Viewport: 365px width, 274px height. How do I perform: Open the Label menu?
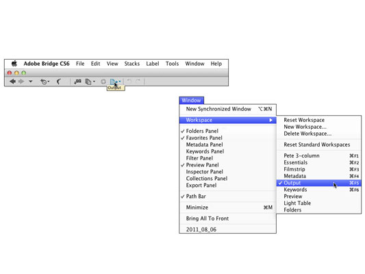click(x=153, y=64)
